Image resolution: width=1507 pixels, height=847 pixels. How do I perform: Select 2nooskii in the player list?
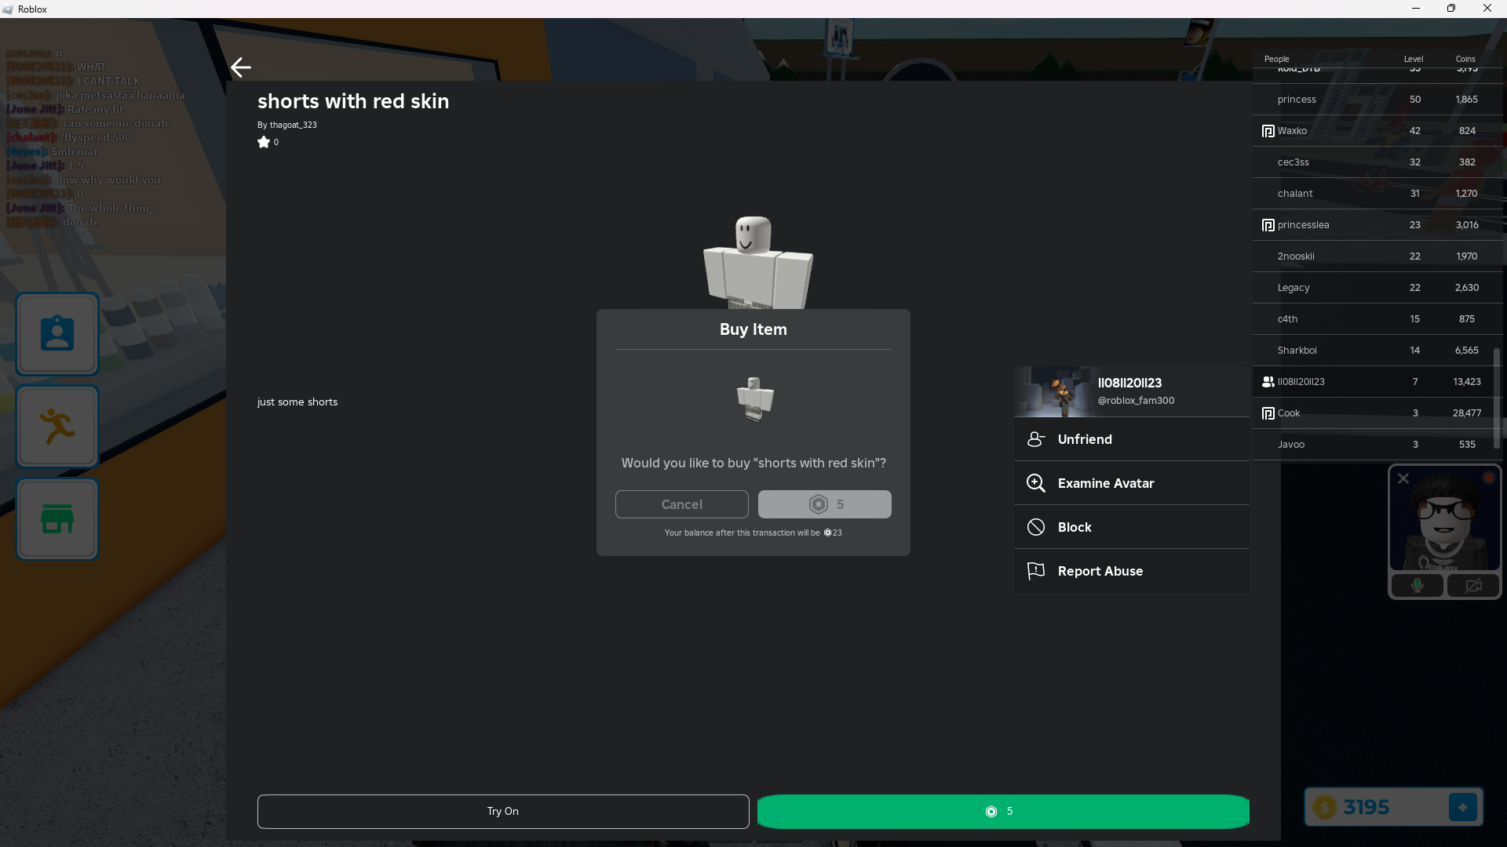[1377, 256]
